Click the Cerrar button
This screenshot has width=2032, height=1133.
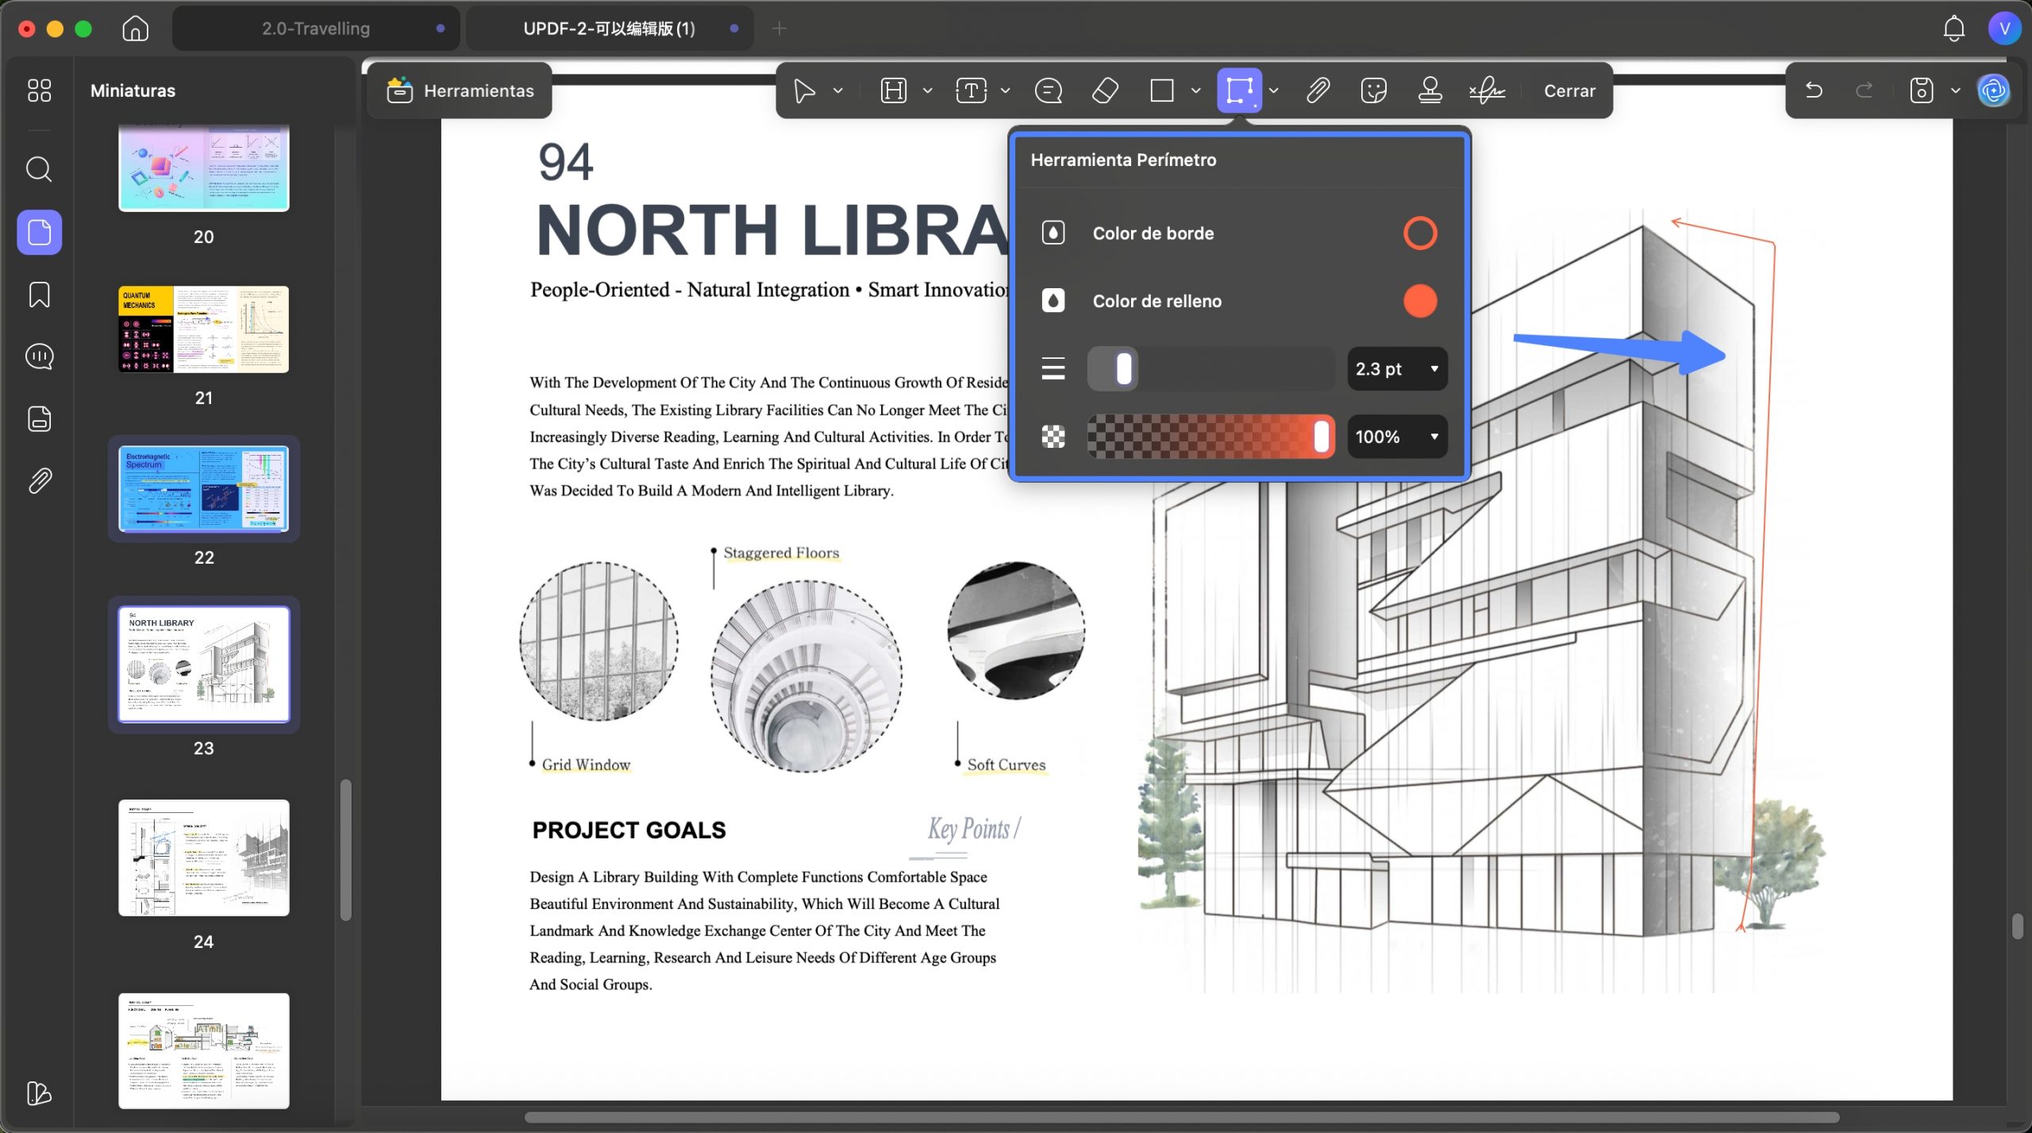(1569, 91)
